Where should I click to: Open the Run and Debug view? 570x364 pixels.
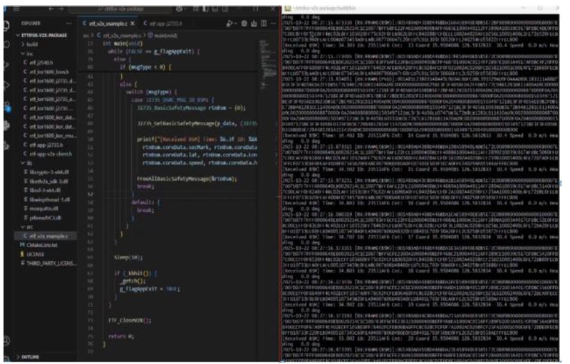pyautogui.click(x=7, y=85)
